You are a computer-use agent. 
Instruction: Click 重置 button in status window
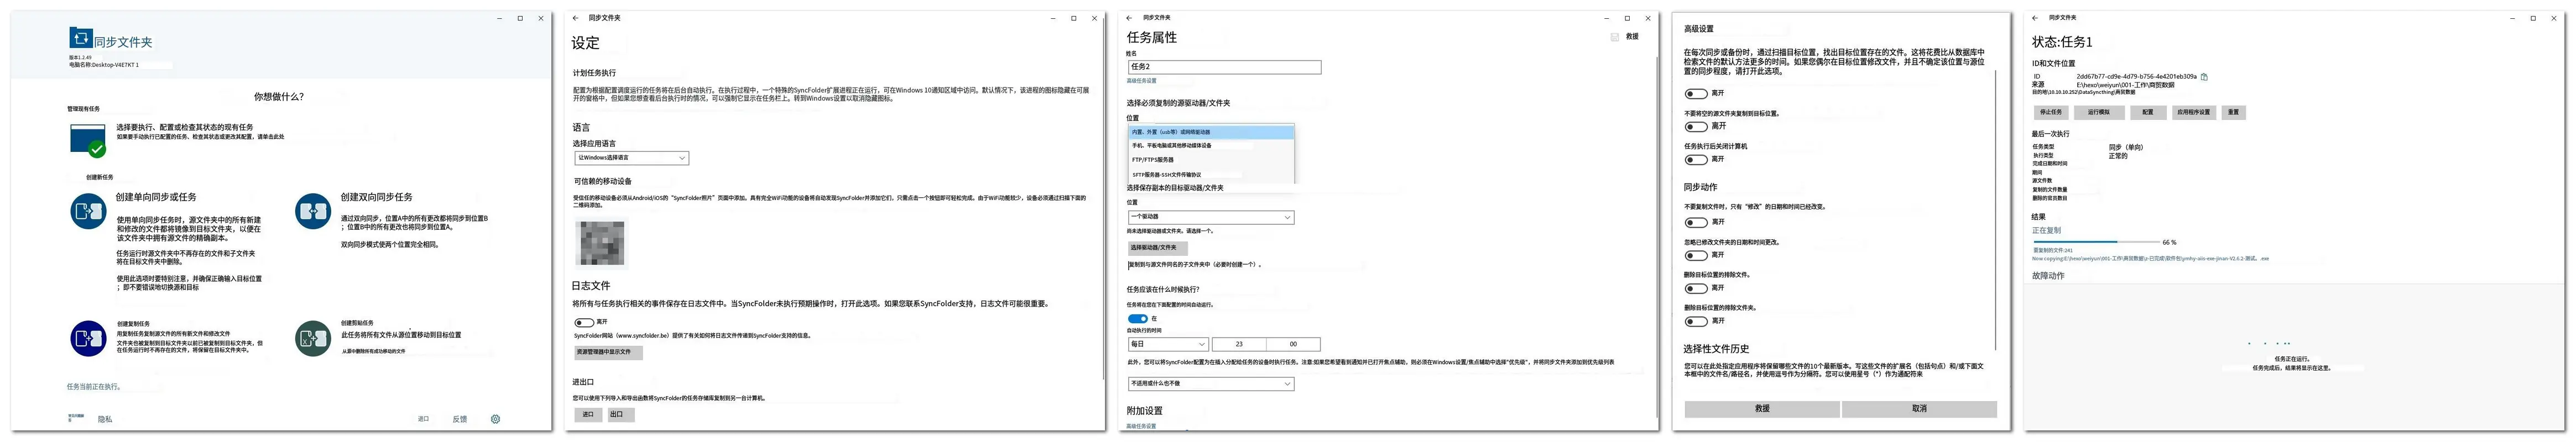tap(2233, 112)
